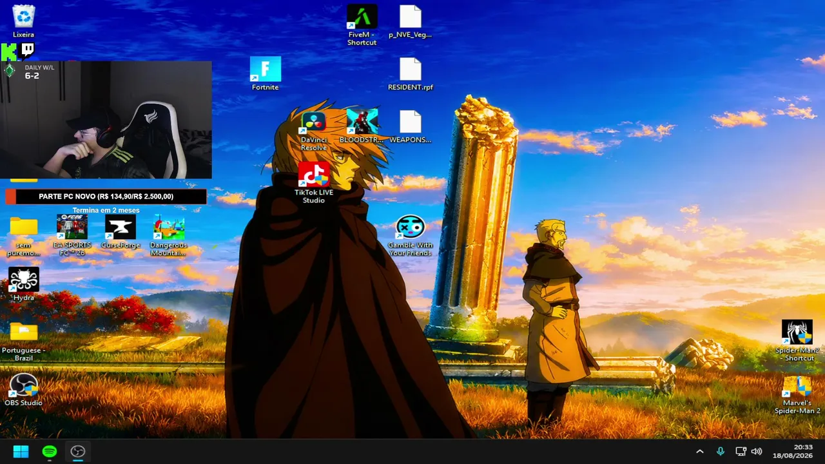Launch Marvel's Spider-Man 2 icon
Viewport: 825px width, 464px height.
(797, 394)
